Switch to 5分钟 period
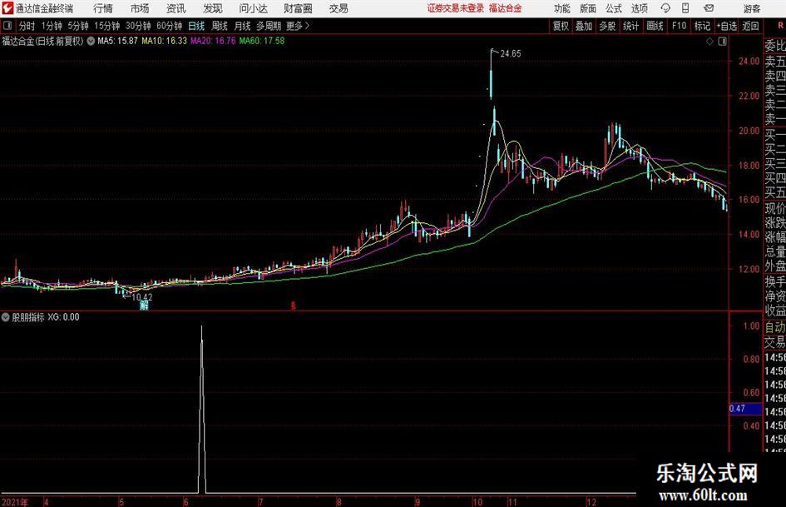This screenshot has height=507, width=786. pos(78,26)
